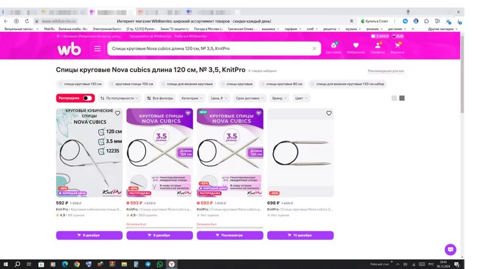The image size is (489, 269).
Task: Go back with browser back arrow
Action: pyautogui.click(x=6, y=21)
